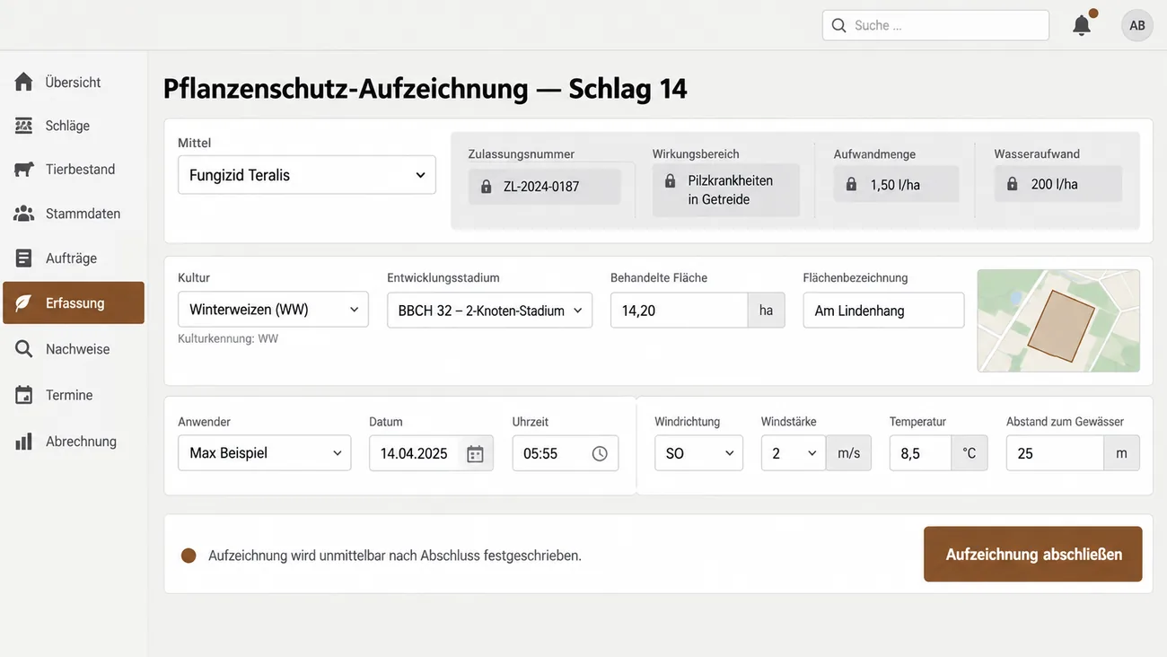
Task: Click the Stammdaten people icon
Action: coord(24,214)
